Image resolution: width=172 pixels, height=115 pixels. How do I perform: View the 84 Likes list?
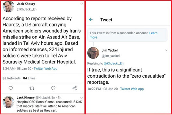click(x=29, y=78)
